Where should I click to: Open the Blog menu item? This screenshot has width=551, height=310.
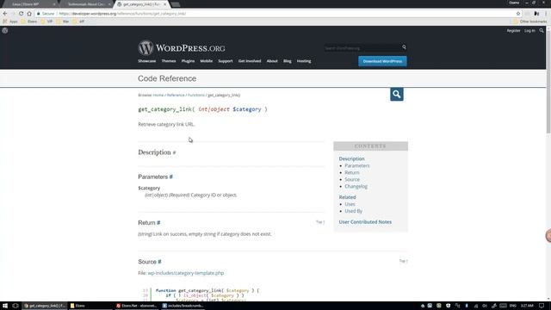tap(287, 61)
